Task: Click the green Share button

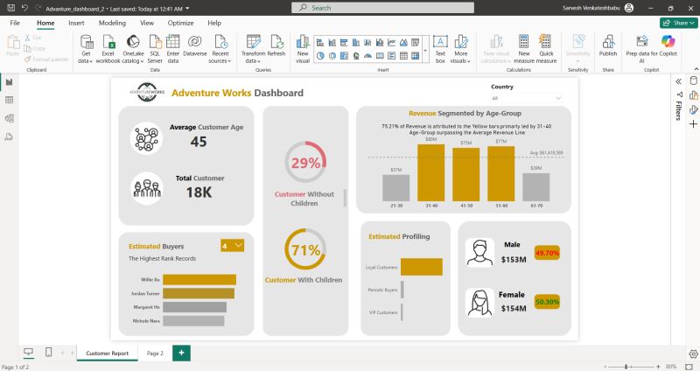Action: (678, 23)
